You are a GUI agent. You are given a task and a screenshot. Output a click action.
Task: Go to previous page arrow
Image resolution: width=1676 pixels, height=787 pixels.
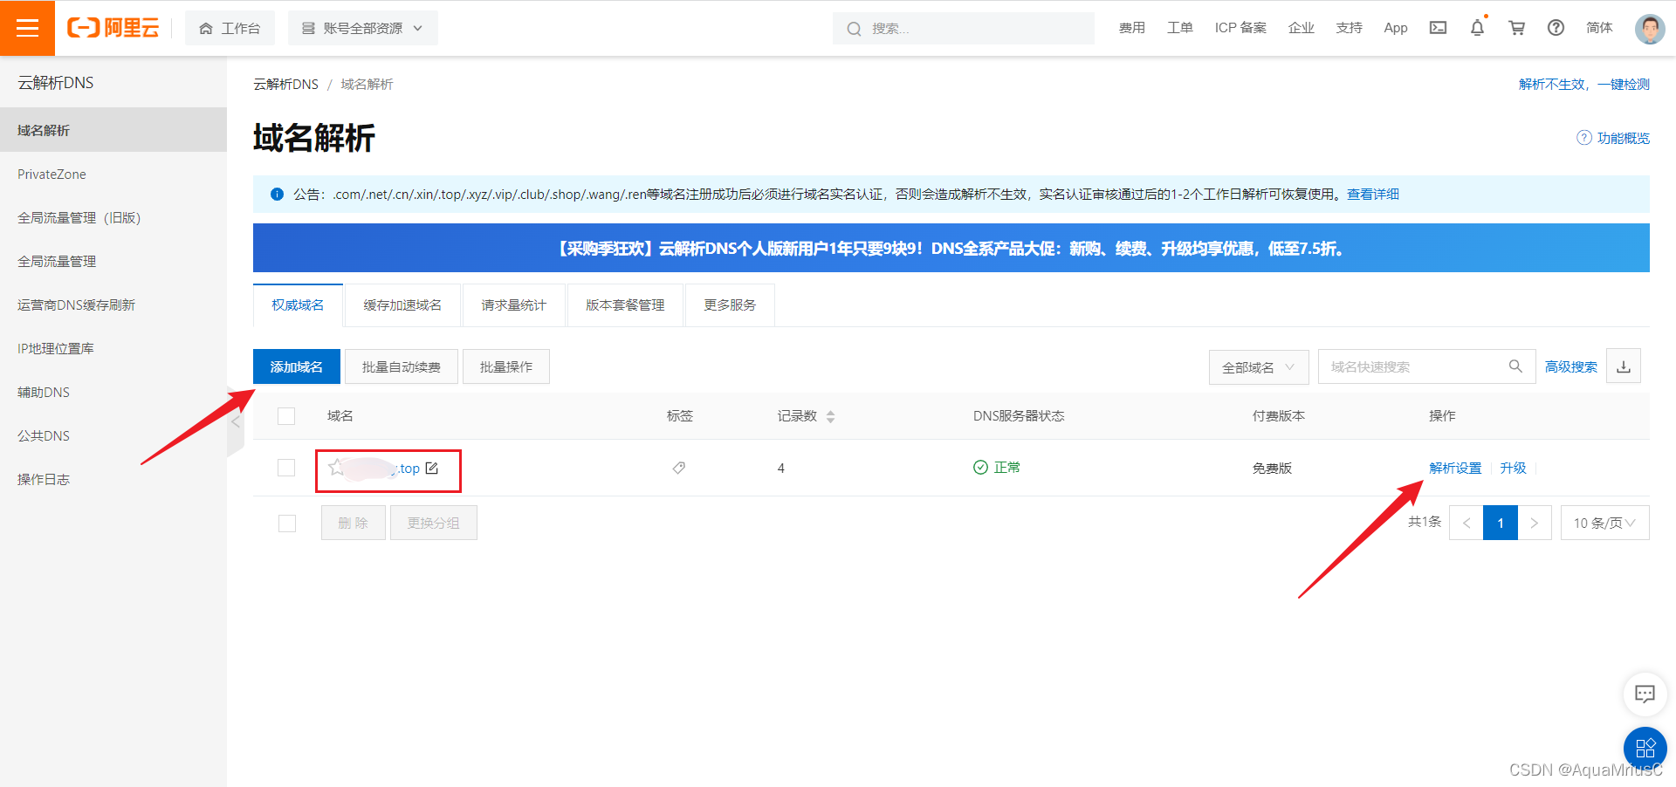tap(1466, 523)
